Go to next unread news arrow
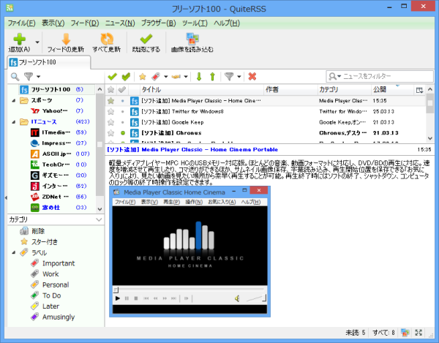439x343 pixels. (x=199, y=76)
